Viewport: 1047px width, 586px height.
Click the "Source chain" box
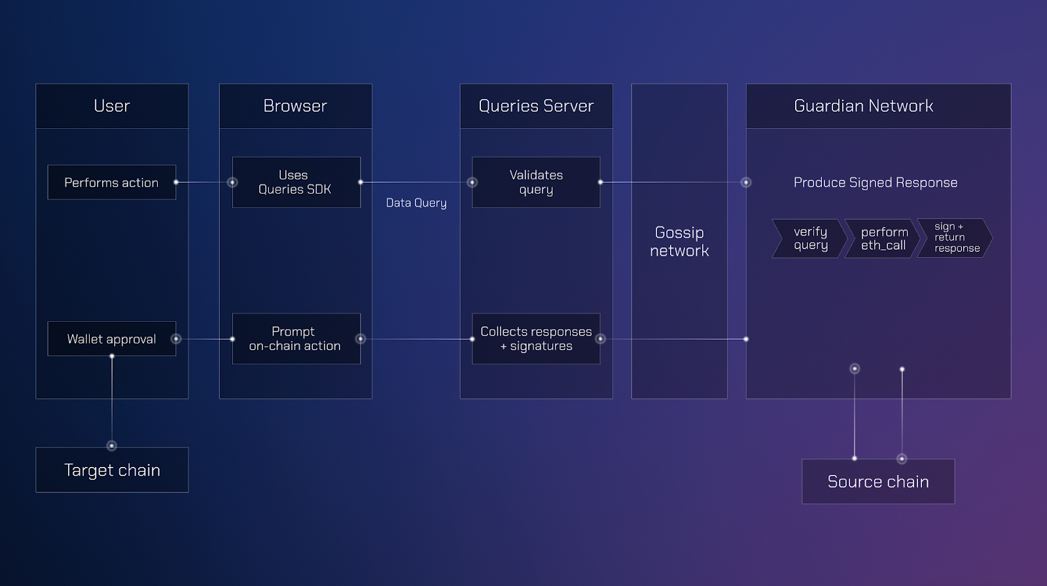click(x=878, y=482)
